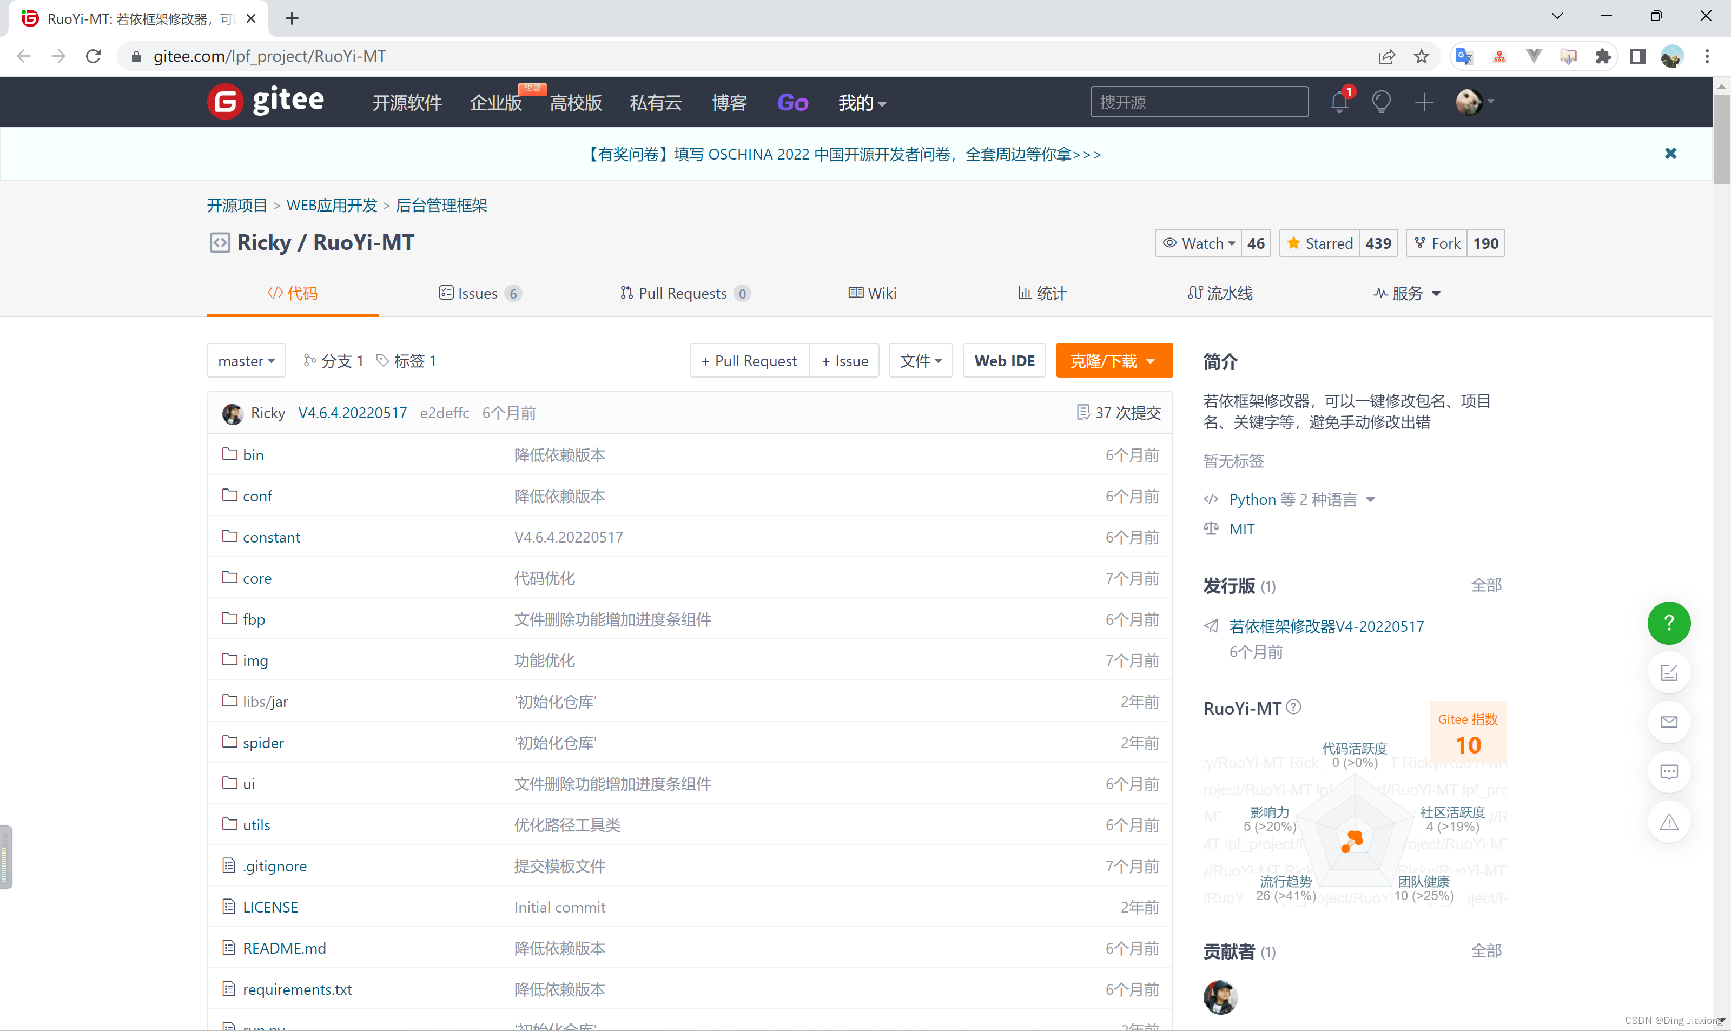Image resolution: width=1731 pixels, height=1031 pixels.
Task: Open the user avatar menu in Gitee header
Action: pyautogui.click(x=1474, y=102)
